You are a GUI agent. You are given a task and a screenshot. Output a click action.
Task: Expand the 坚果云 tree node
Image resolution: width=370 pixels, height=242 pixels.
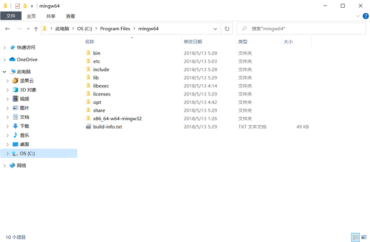pos(8,81)
